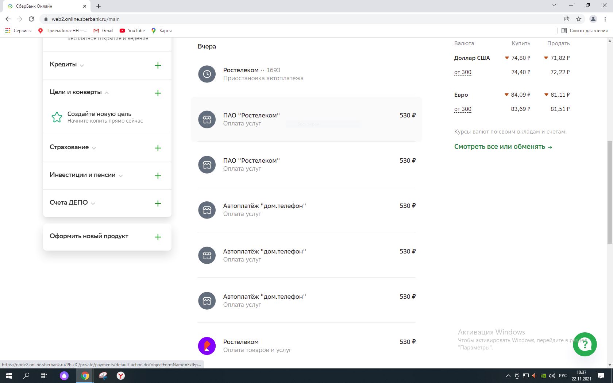Open the green help chat bubble
613x383 pixels.
pyautogui.click(x=585, y=344)
